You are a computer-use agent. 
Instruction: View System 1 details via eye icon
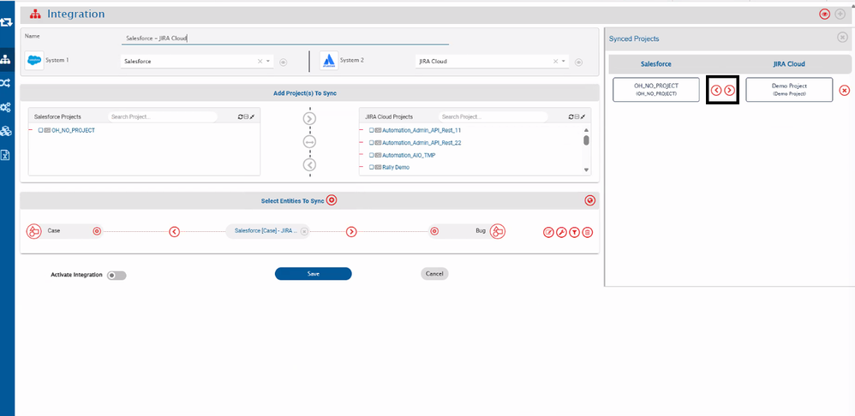[283, 62]
